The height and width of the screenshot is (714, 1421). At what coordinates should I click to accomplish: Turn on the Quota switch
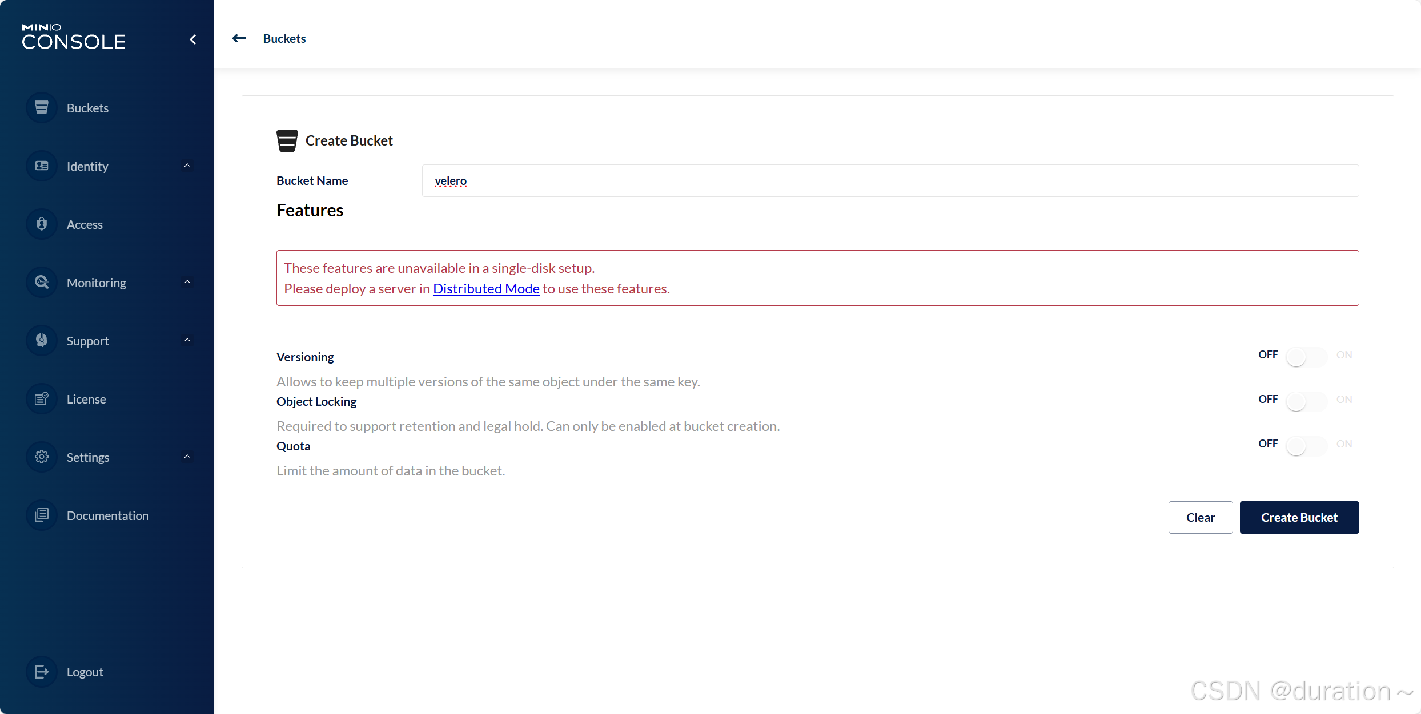pyautogui.click(x=1306, y=446)
